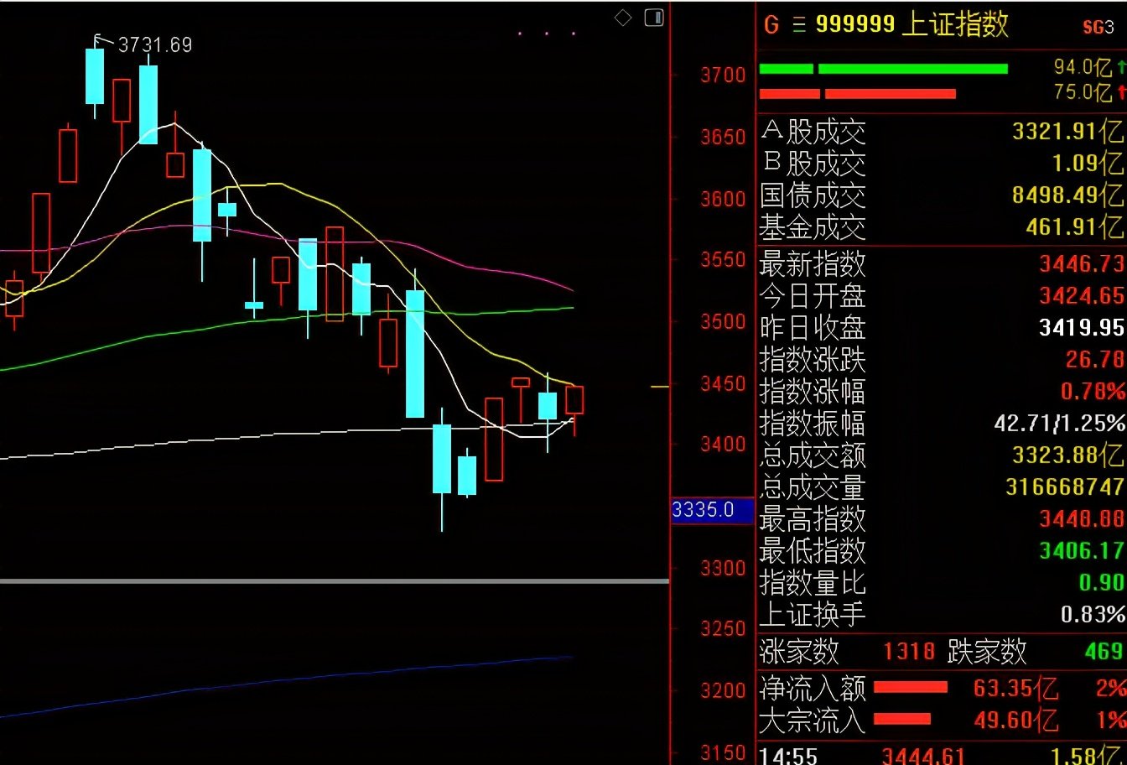Click the 14:55 tick row
This screenshot has height=765, width=1127.
tap(942, 757)
